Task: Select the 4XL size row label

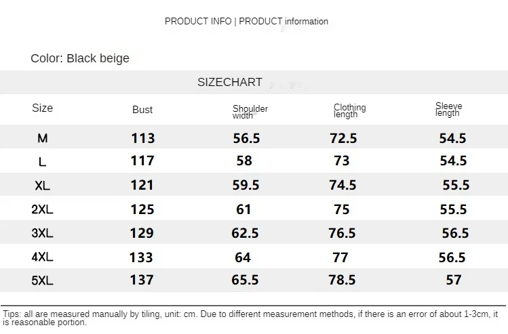Action: (42, 257)
